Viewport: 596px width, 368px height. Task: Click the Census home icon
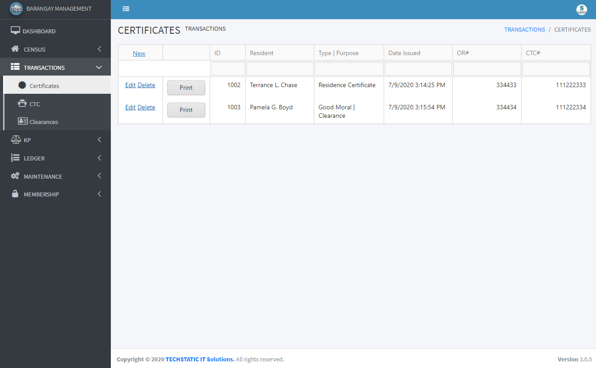(15, 49)
